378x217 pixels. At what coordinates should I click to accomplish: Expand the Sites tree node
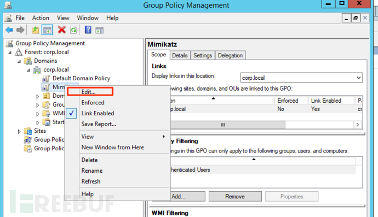point(19,131)
